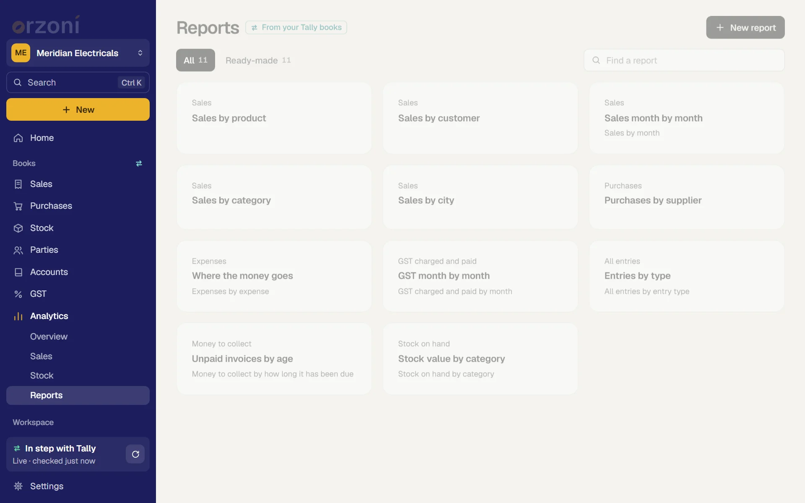Image resolution: width=805 pixels, height=503 pixels.
Task: Open Settings via the gear icon
Action: [18, 486]
